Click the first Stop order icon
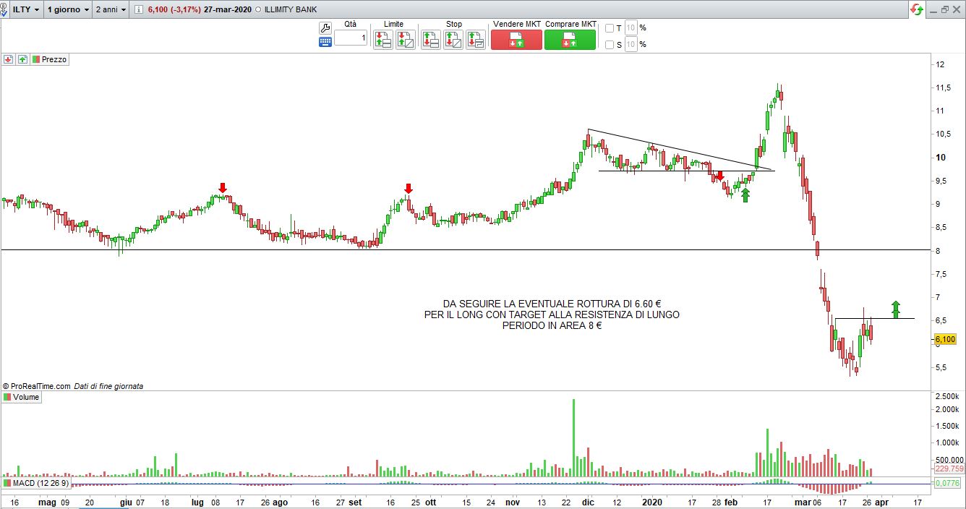 coord(430,39)
